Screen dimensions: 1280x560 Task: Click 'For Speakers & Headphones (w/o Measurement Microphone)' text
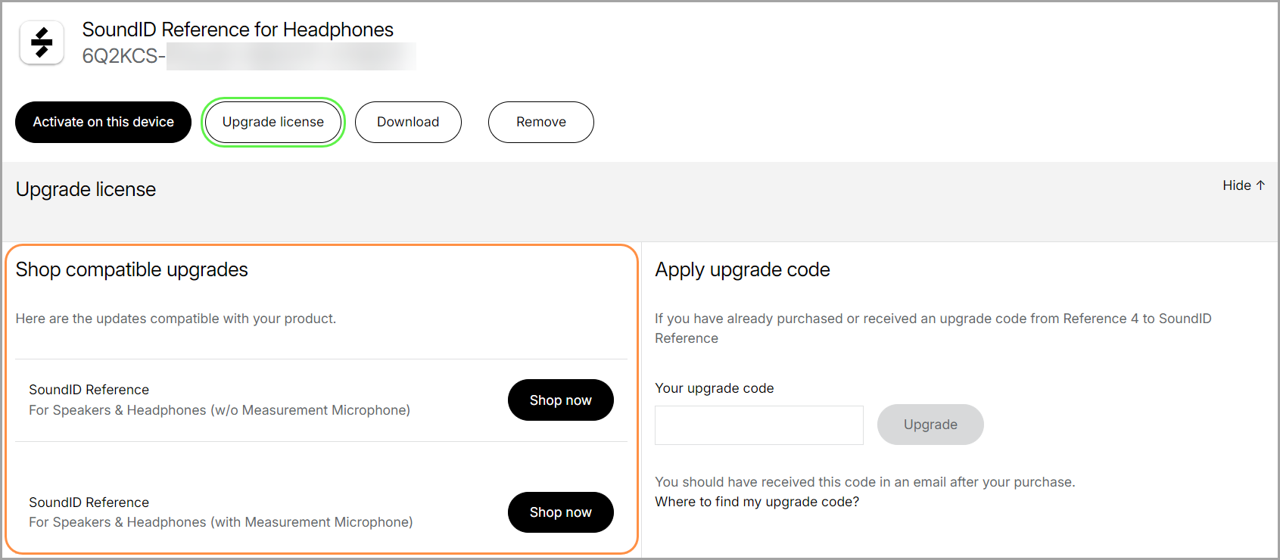220,410
